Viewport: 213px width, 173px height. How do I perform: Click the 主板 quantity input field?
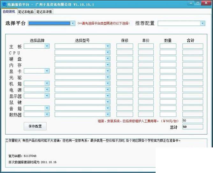click(x=168, y=46)
